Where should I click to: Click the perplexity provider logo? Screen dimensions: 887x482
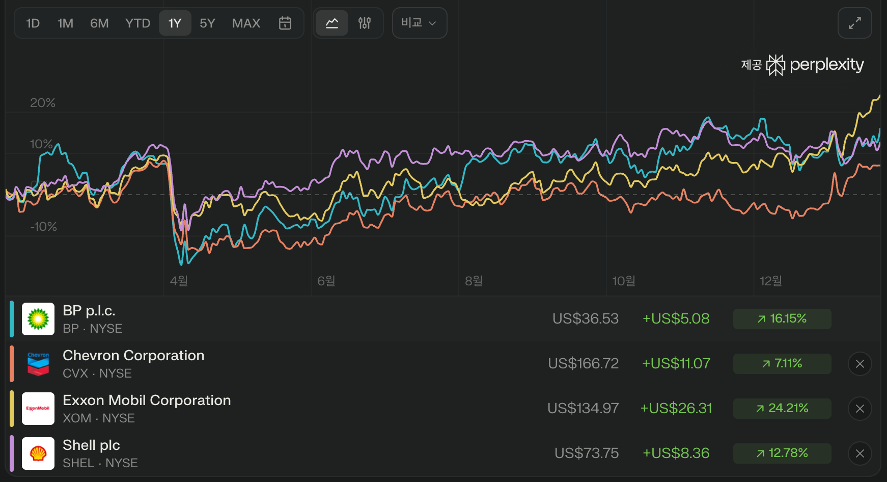(x=815, y=65)
